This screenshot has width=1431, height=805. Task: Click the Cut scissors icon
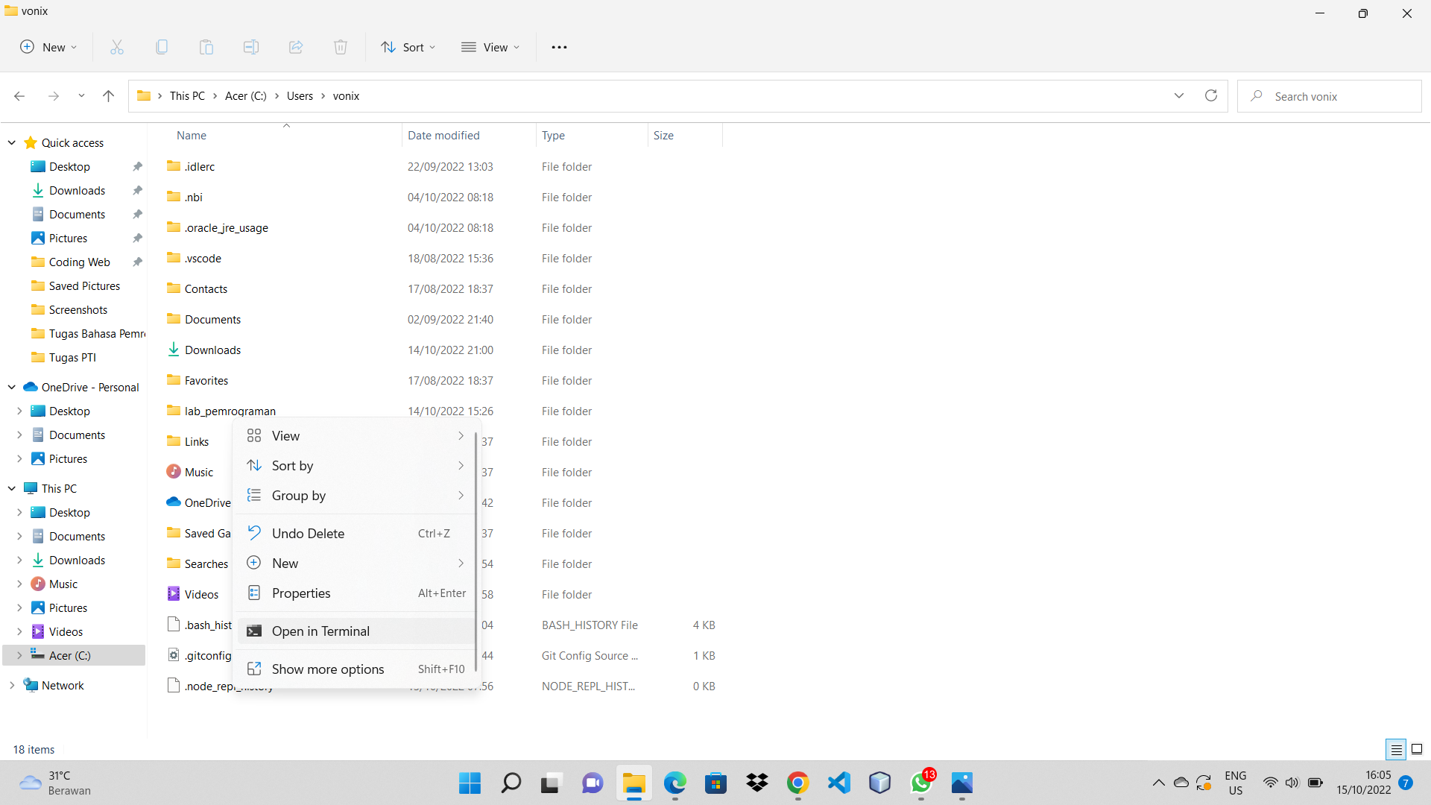[117, 47]
